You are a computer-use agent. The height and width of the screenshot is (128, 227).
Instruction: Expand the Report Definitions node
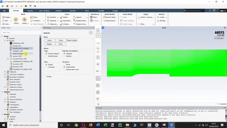(x=5, y=100)
